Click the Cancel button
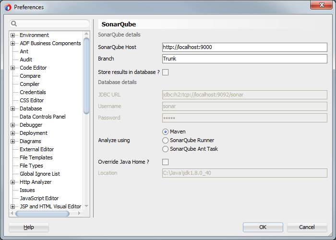This screenshot has height=240, width=336. 307,227
